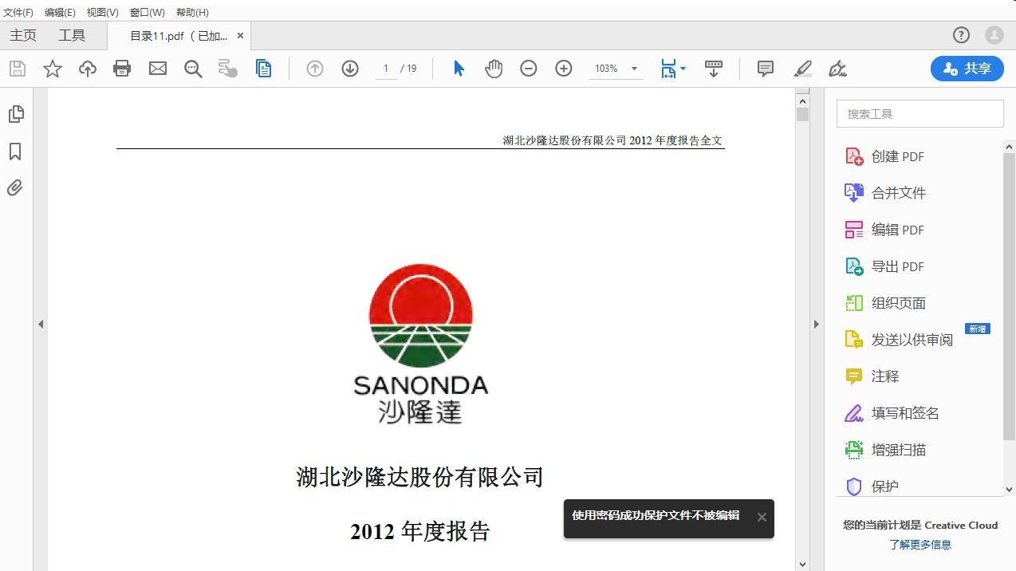Image resolution: width=1016 pixels, height=571 pixels.
Task: Add a comment note icon
Action: click(766, 69)
